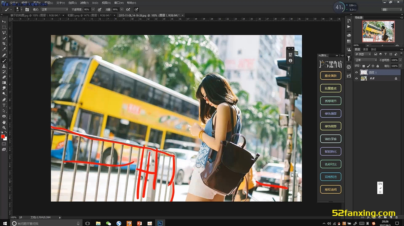Viewport: 404px width, 226px height.
Task: Select the Path Selection tool
Action: (x=4, y=111)
